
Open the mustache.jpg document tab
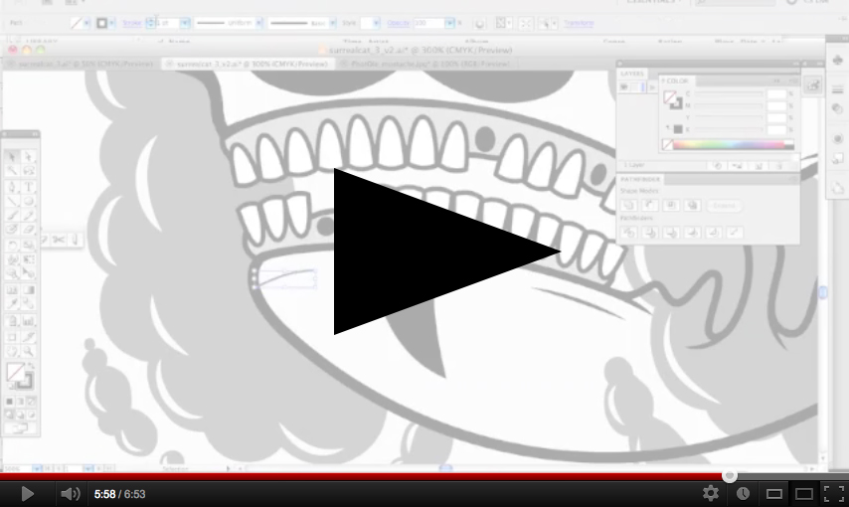[425, 64]
